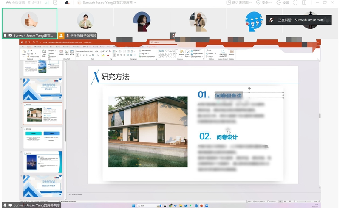
Task: Click the Windows Start icon on taskbar
Action: [133, 205]
